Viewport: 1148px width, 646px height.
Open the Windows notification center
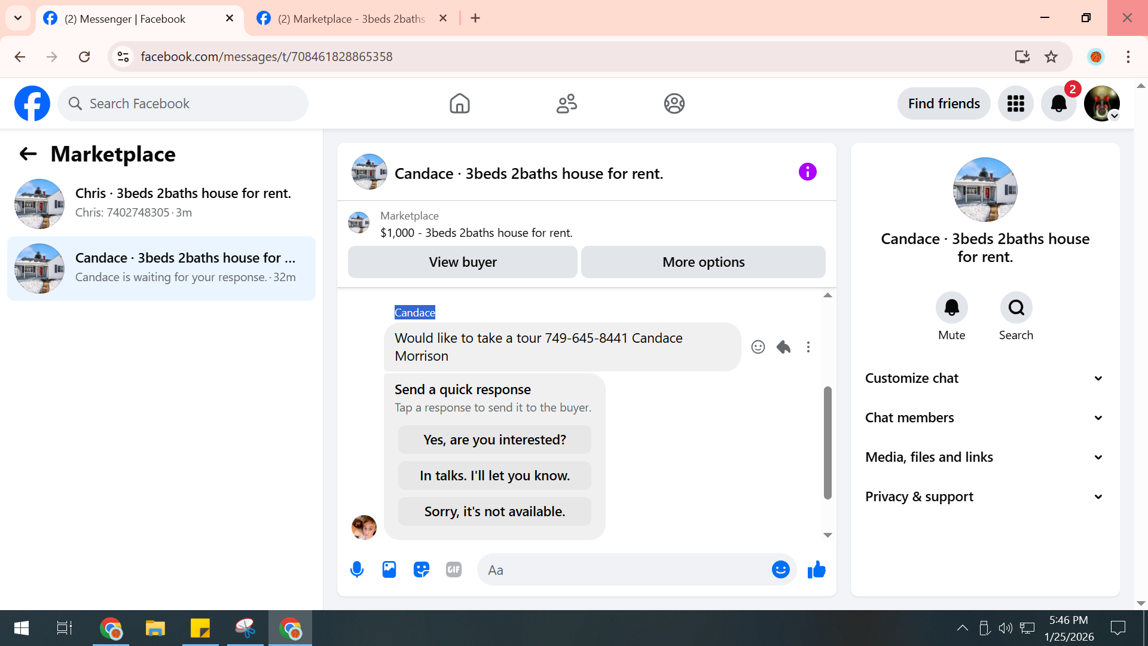click(1118, 628)
